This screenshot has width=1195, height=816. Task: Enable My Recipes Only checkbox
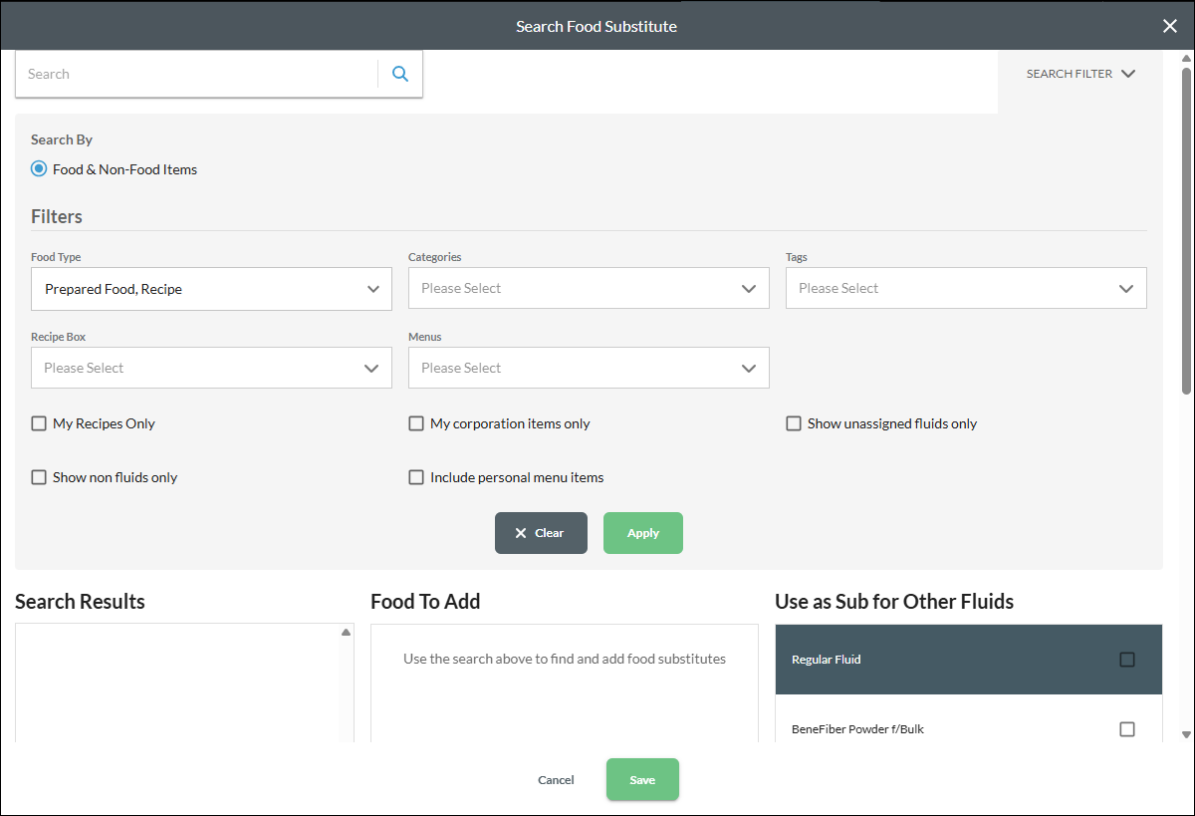[39, 423]
